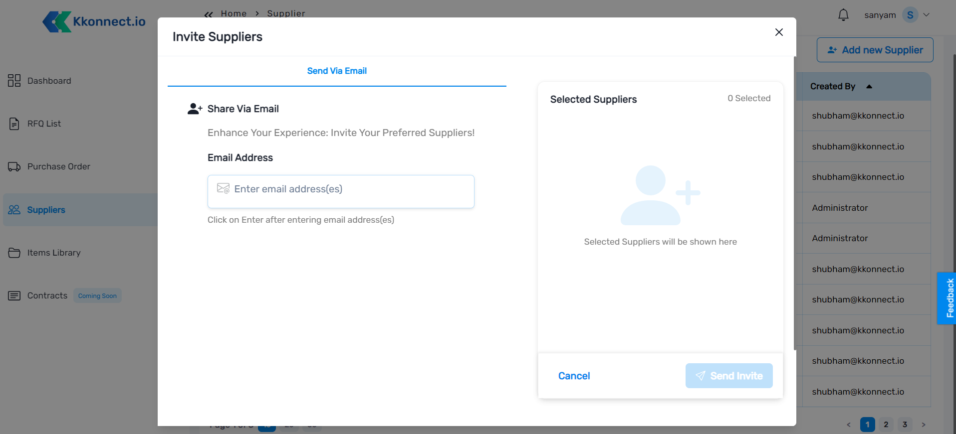The height and width of the screenshot is (434, 956).
Task: Click the previous page arrow
Action: point(849,425)
